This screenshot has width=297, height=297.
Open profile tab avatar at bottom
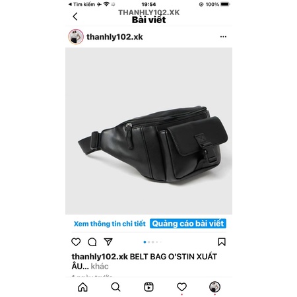(x=214, y=287)
